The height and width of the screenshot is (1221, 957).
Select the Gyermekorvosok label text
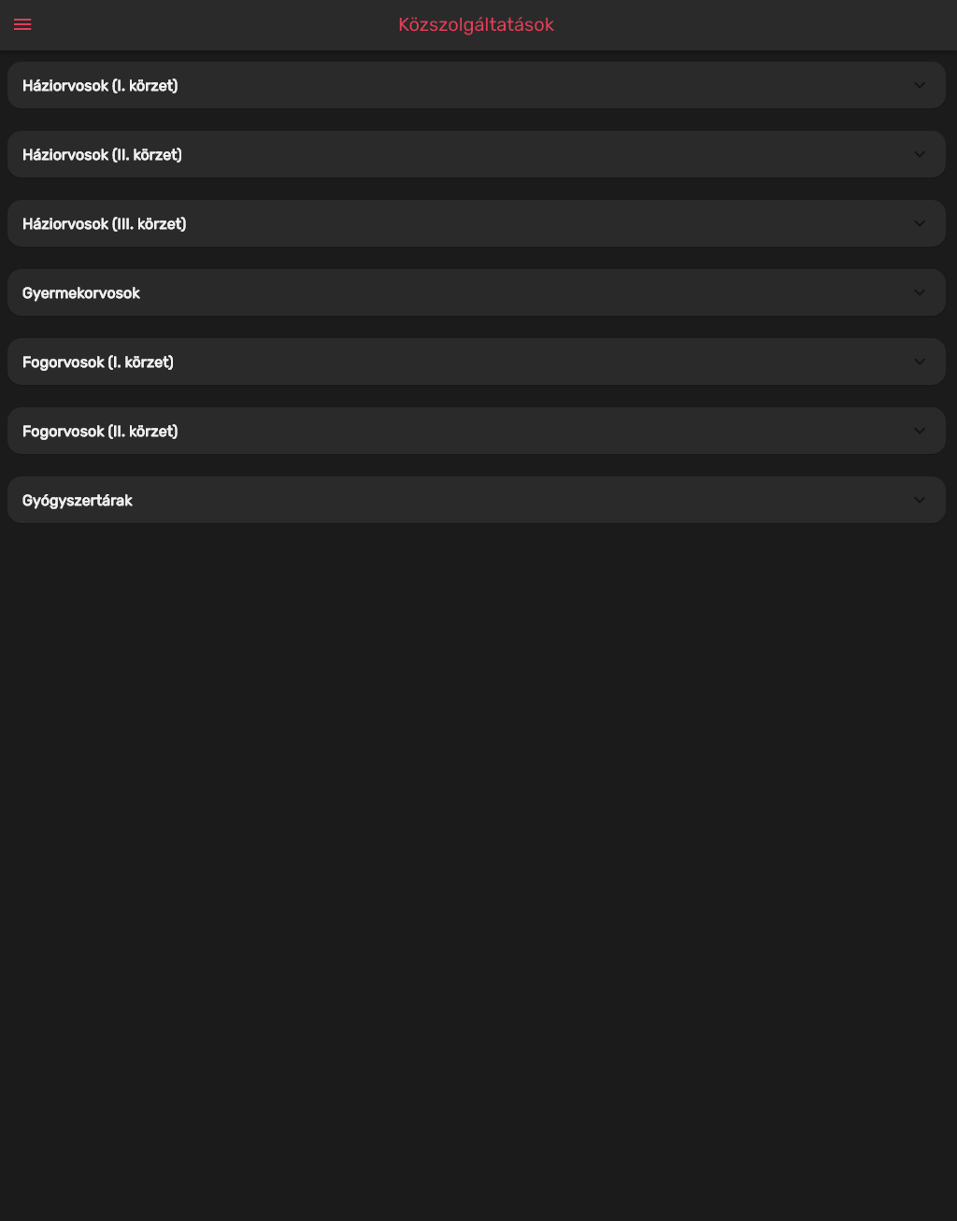click(x=81, y=293)
